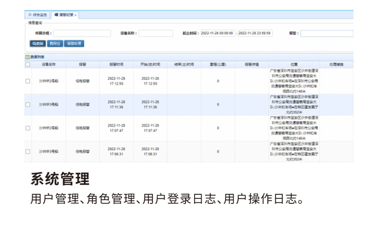Open the end time 2022-11-28 23:59:59 picker
Image resolution: width=376 pixels, height=230 pixels.
pyautogui.click(x=255, y=34)
